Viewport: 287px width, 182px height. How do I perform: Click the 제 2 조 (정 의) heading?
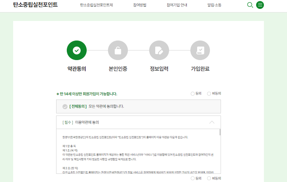(x=70, y=168)
